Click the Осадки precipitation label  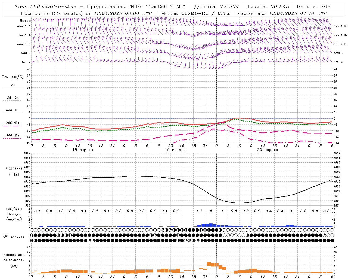pyautogui.click(x=14, y=214)
